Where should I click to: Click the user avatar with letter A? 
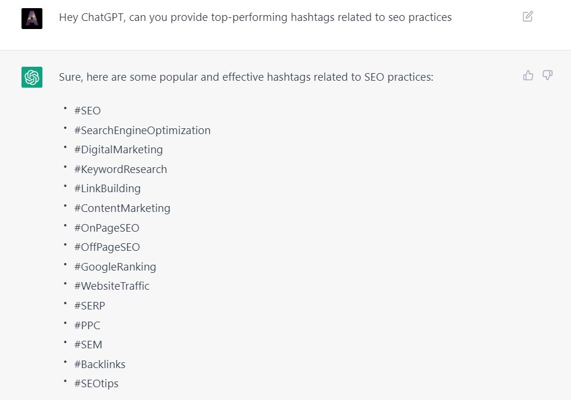pos(32,19)
